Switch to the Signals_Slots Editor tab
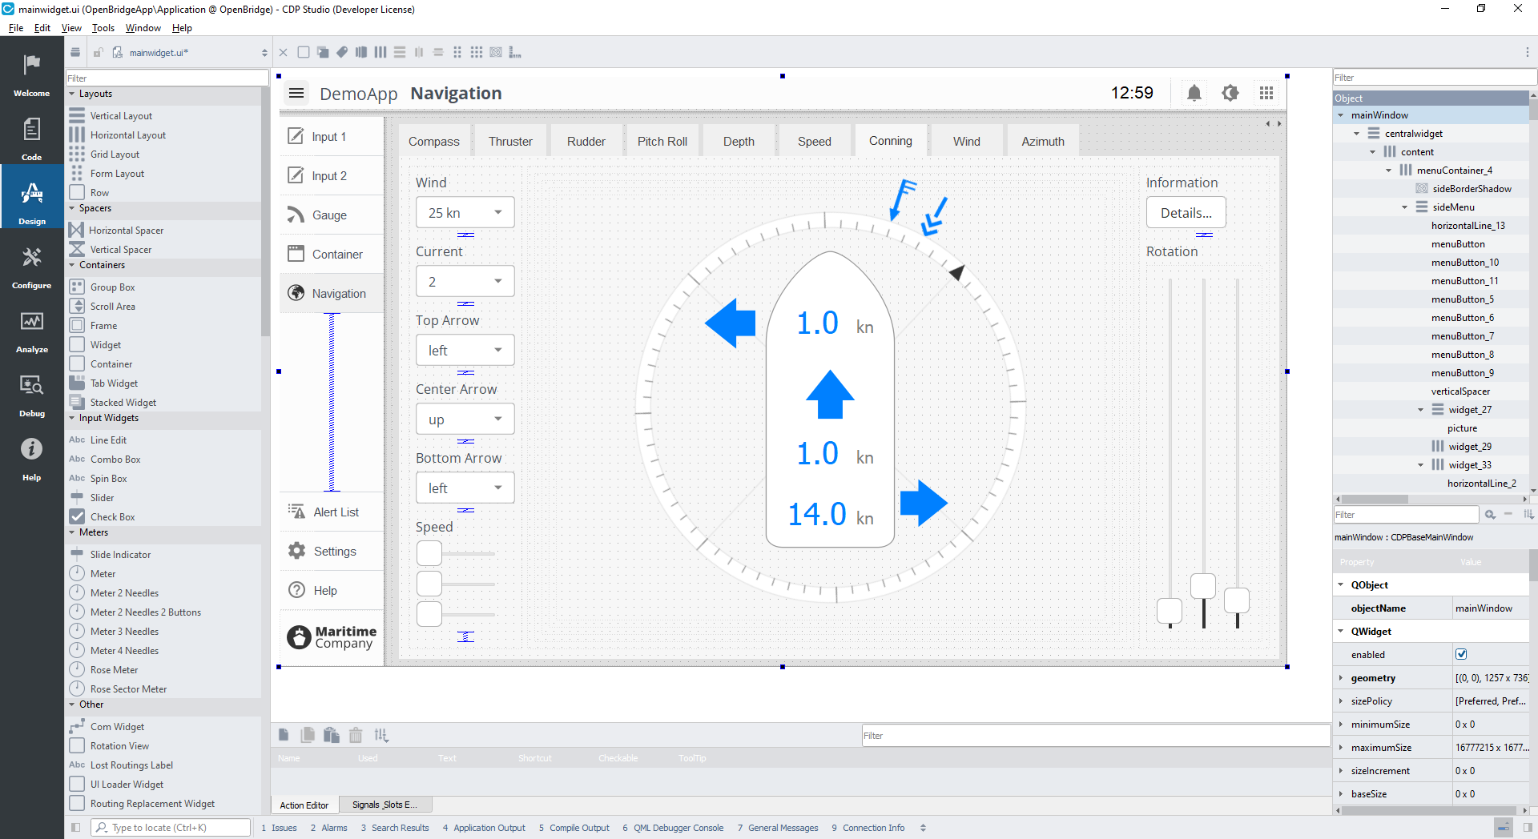Screen dimensions: 1538x839 [x=385, y=805]
